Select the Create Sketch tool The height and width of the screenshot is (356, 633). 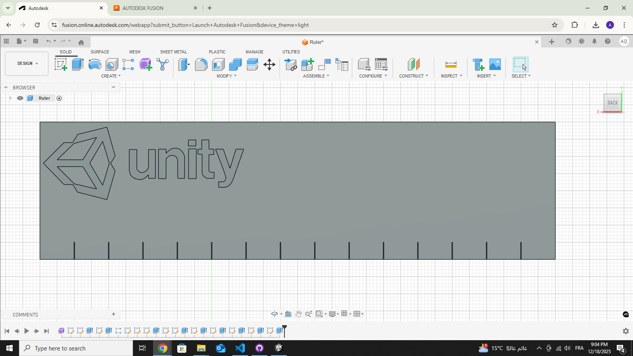point(61,64)
